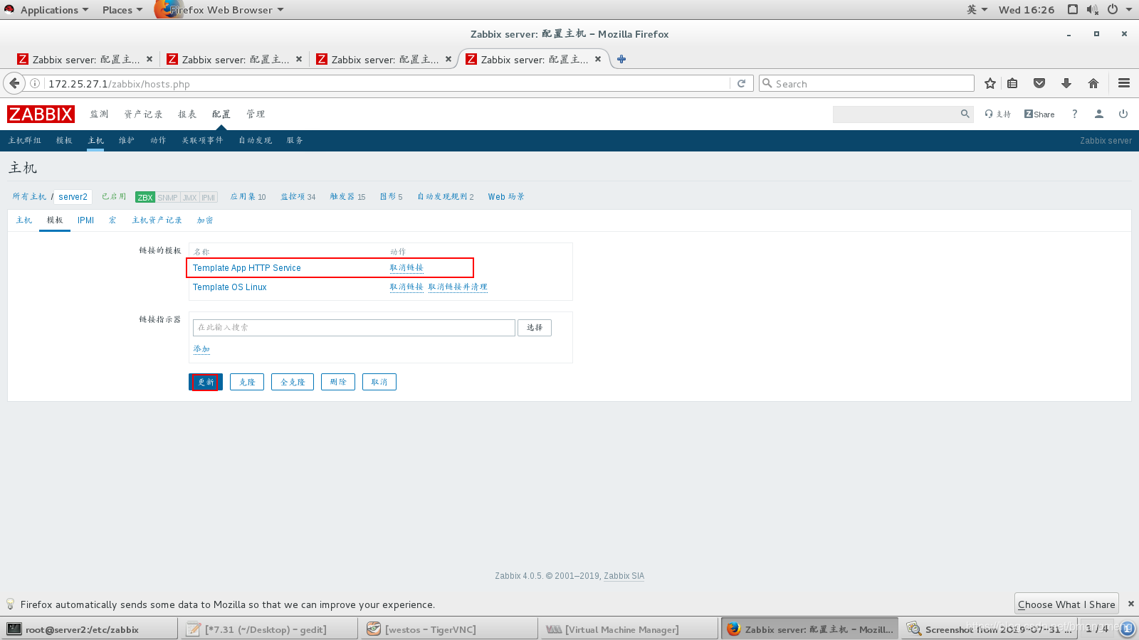Show site information icon in address bar
The image size is (1139, 640).
[x=34, y=83]
